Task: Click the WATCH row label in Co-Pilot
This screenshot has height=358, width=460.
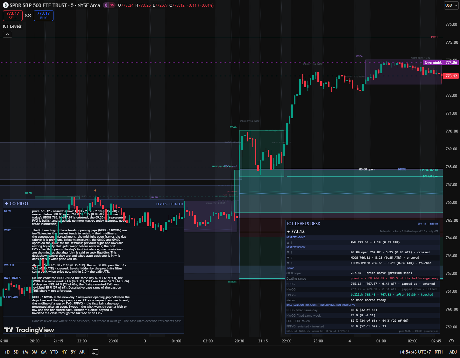Action: [9, 265]
